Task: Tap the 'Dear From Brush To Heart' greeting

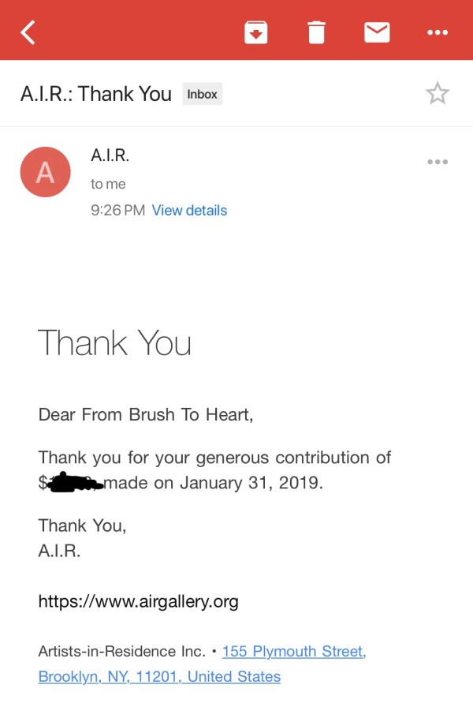Action: tap(146, 414)
